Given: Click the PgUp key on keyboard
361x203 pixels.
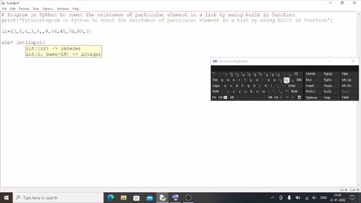Looking at the screenshot, I should point(328,74).
